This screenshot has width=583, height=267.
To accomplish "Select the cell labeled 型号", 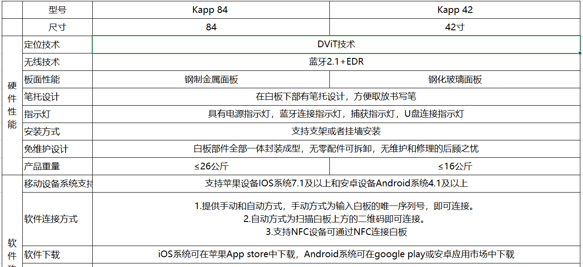I will [x=57, y=9].
